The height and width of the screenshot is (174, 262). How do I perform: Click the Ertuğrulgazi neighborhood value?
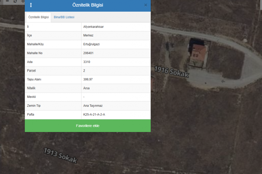(x=91, y=44)
